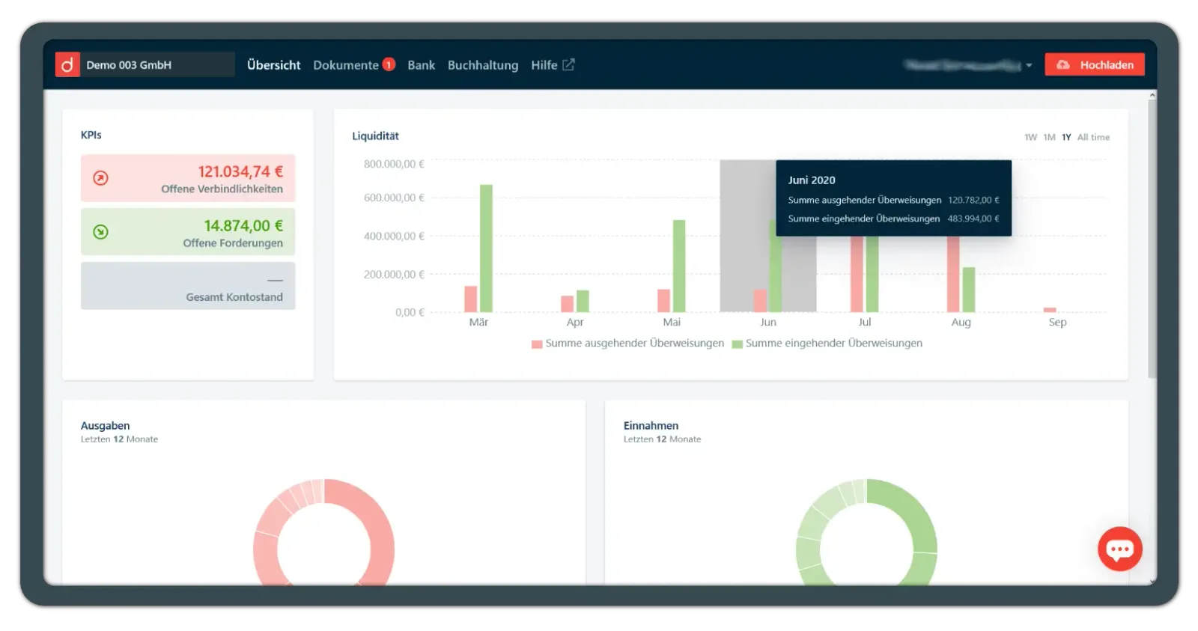Screen dimensions: 1198x631
Task: Click the green arrow icon for Offene Forderungen
Action: click(x=100, y=232)
